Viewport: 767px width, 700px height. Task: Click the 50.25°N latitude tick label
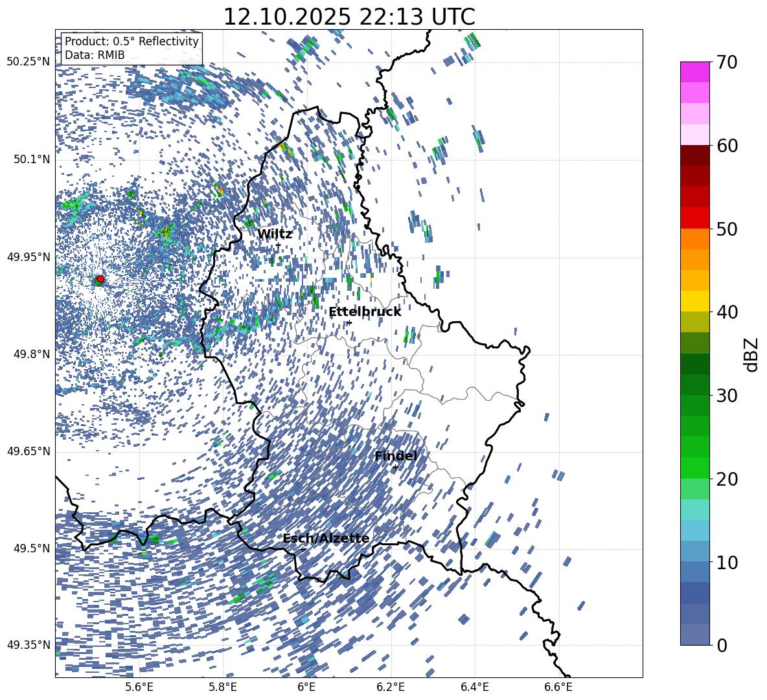point(29,62)
